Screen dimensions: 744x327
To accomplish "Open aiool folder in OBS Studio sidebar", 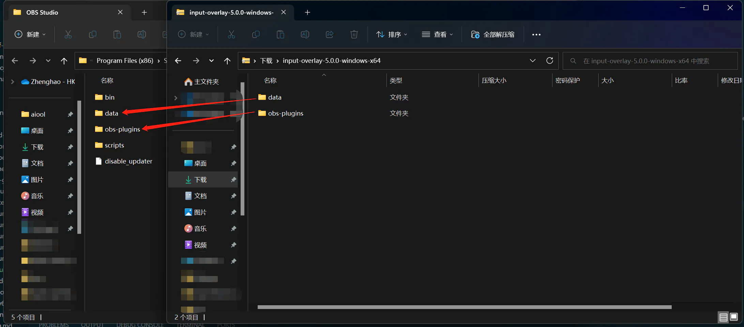I will click(33, 114).
